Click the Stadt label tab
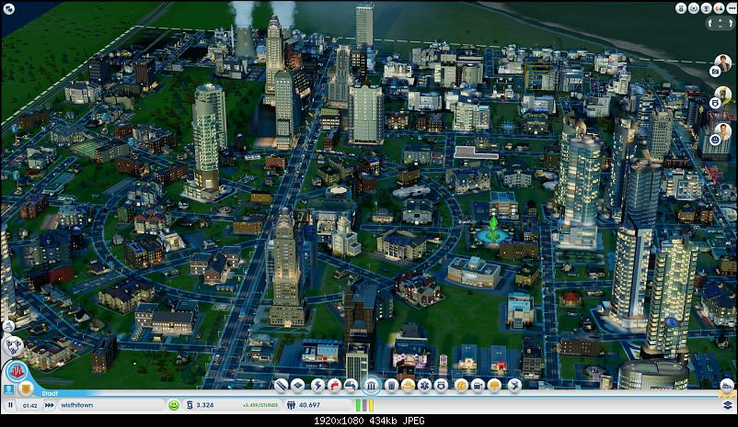This screenshot has width=738, height=427. tap(50, 394)
